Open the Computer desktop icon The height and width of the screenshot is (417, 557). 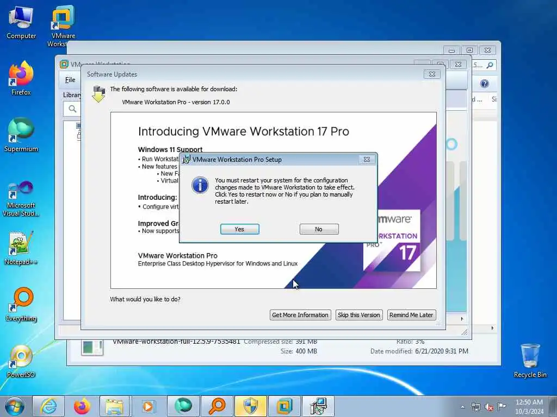tap(21, 23)
